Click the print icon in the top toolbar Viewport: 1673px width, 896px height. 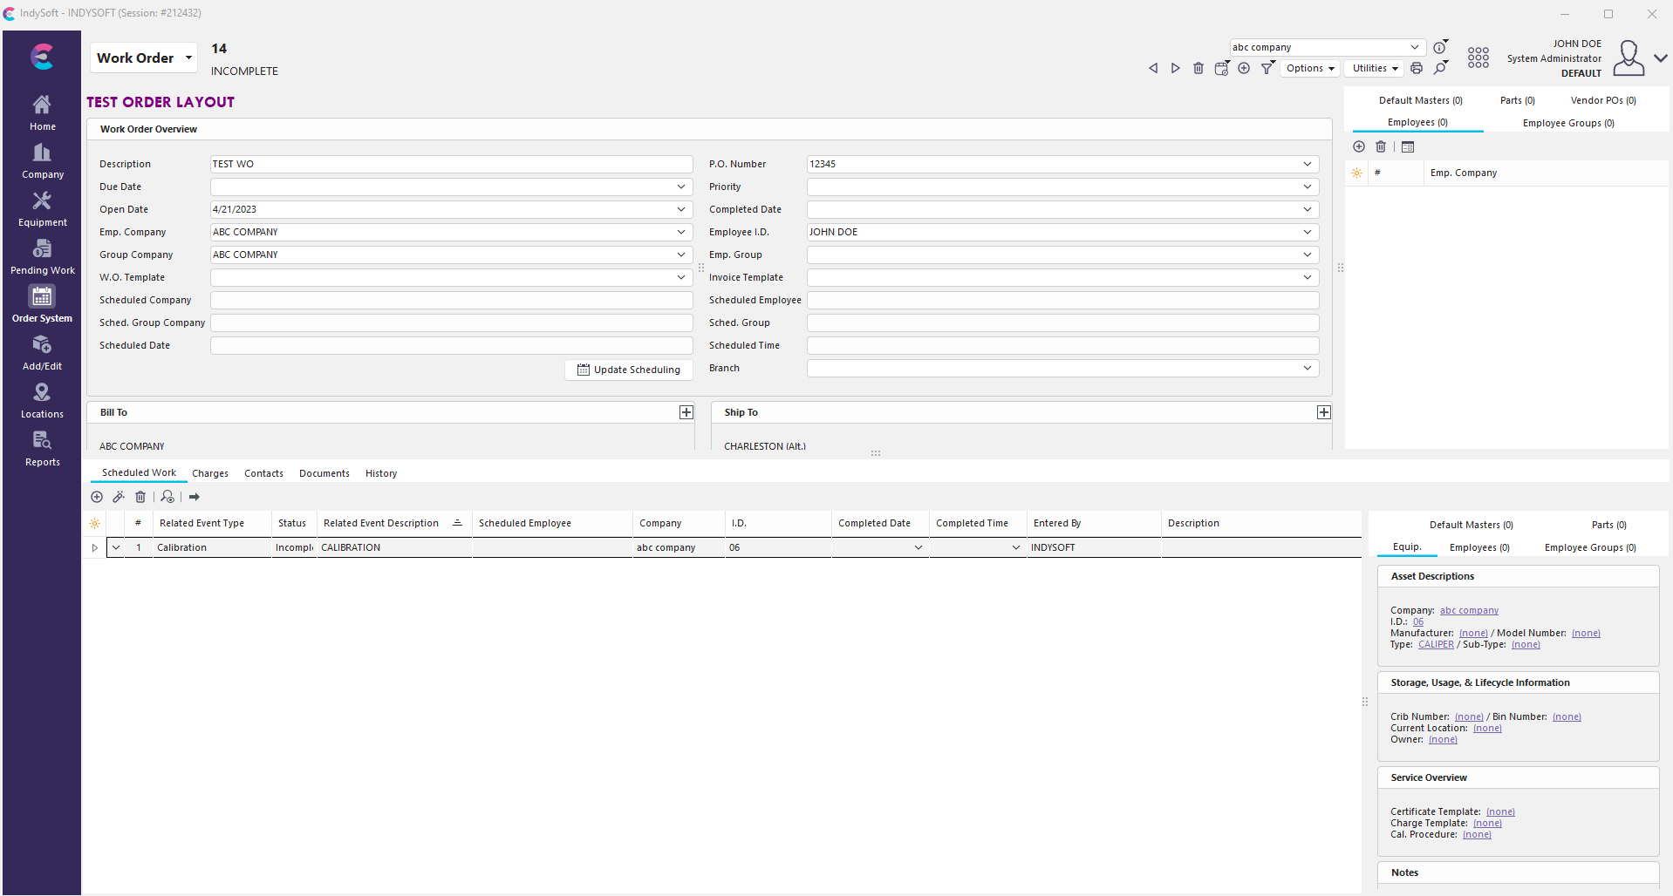pyautogui.click(x=1417, y=68)
